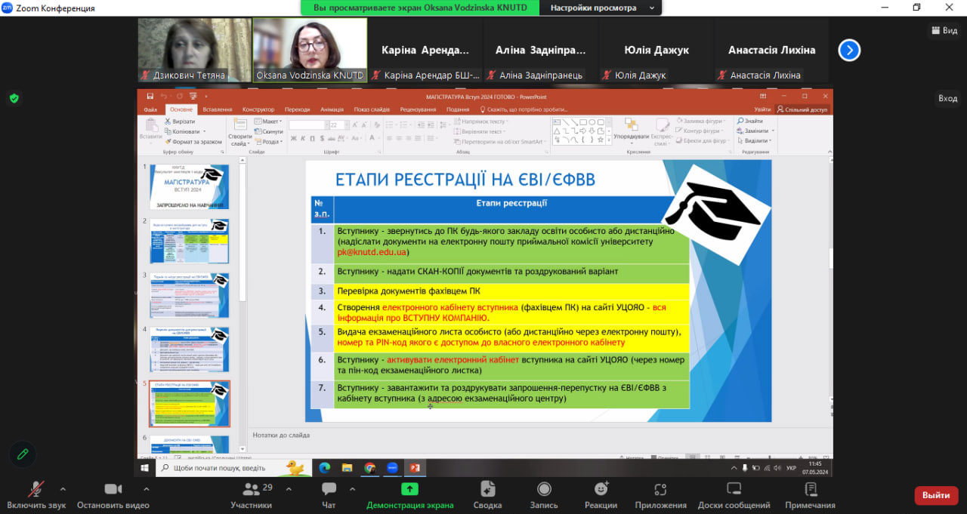Switch to the Показ слайдів ribbon tab
The width and height of the screenshot is (967, 514).
(372, 109)
